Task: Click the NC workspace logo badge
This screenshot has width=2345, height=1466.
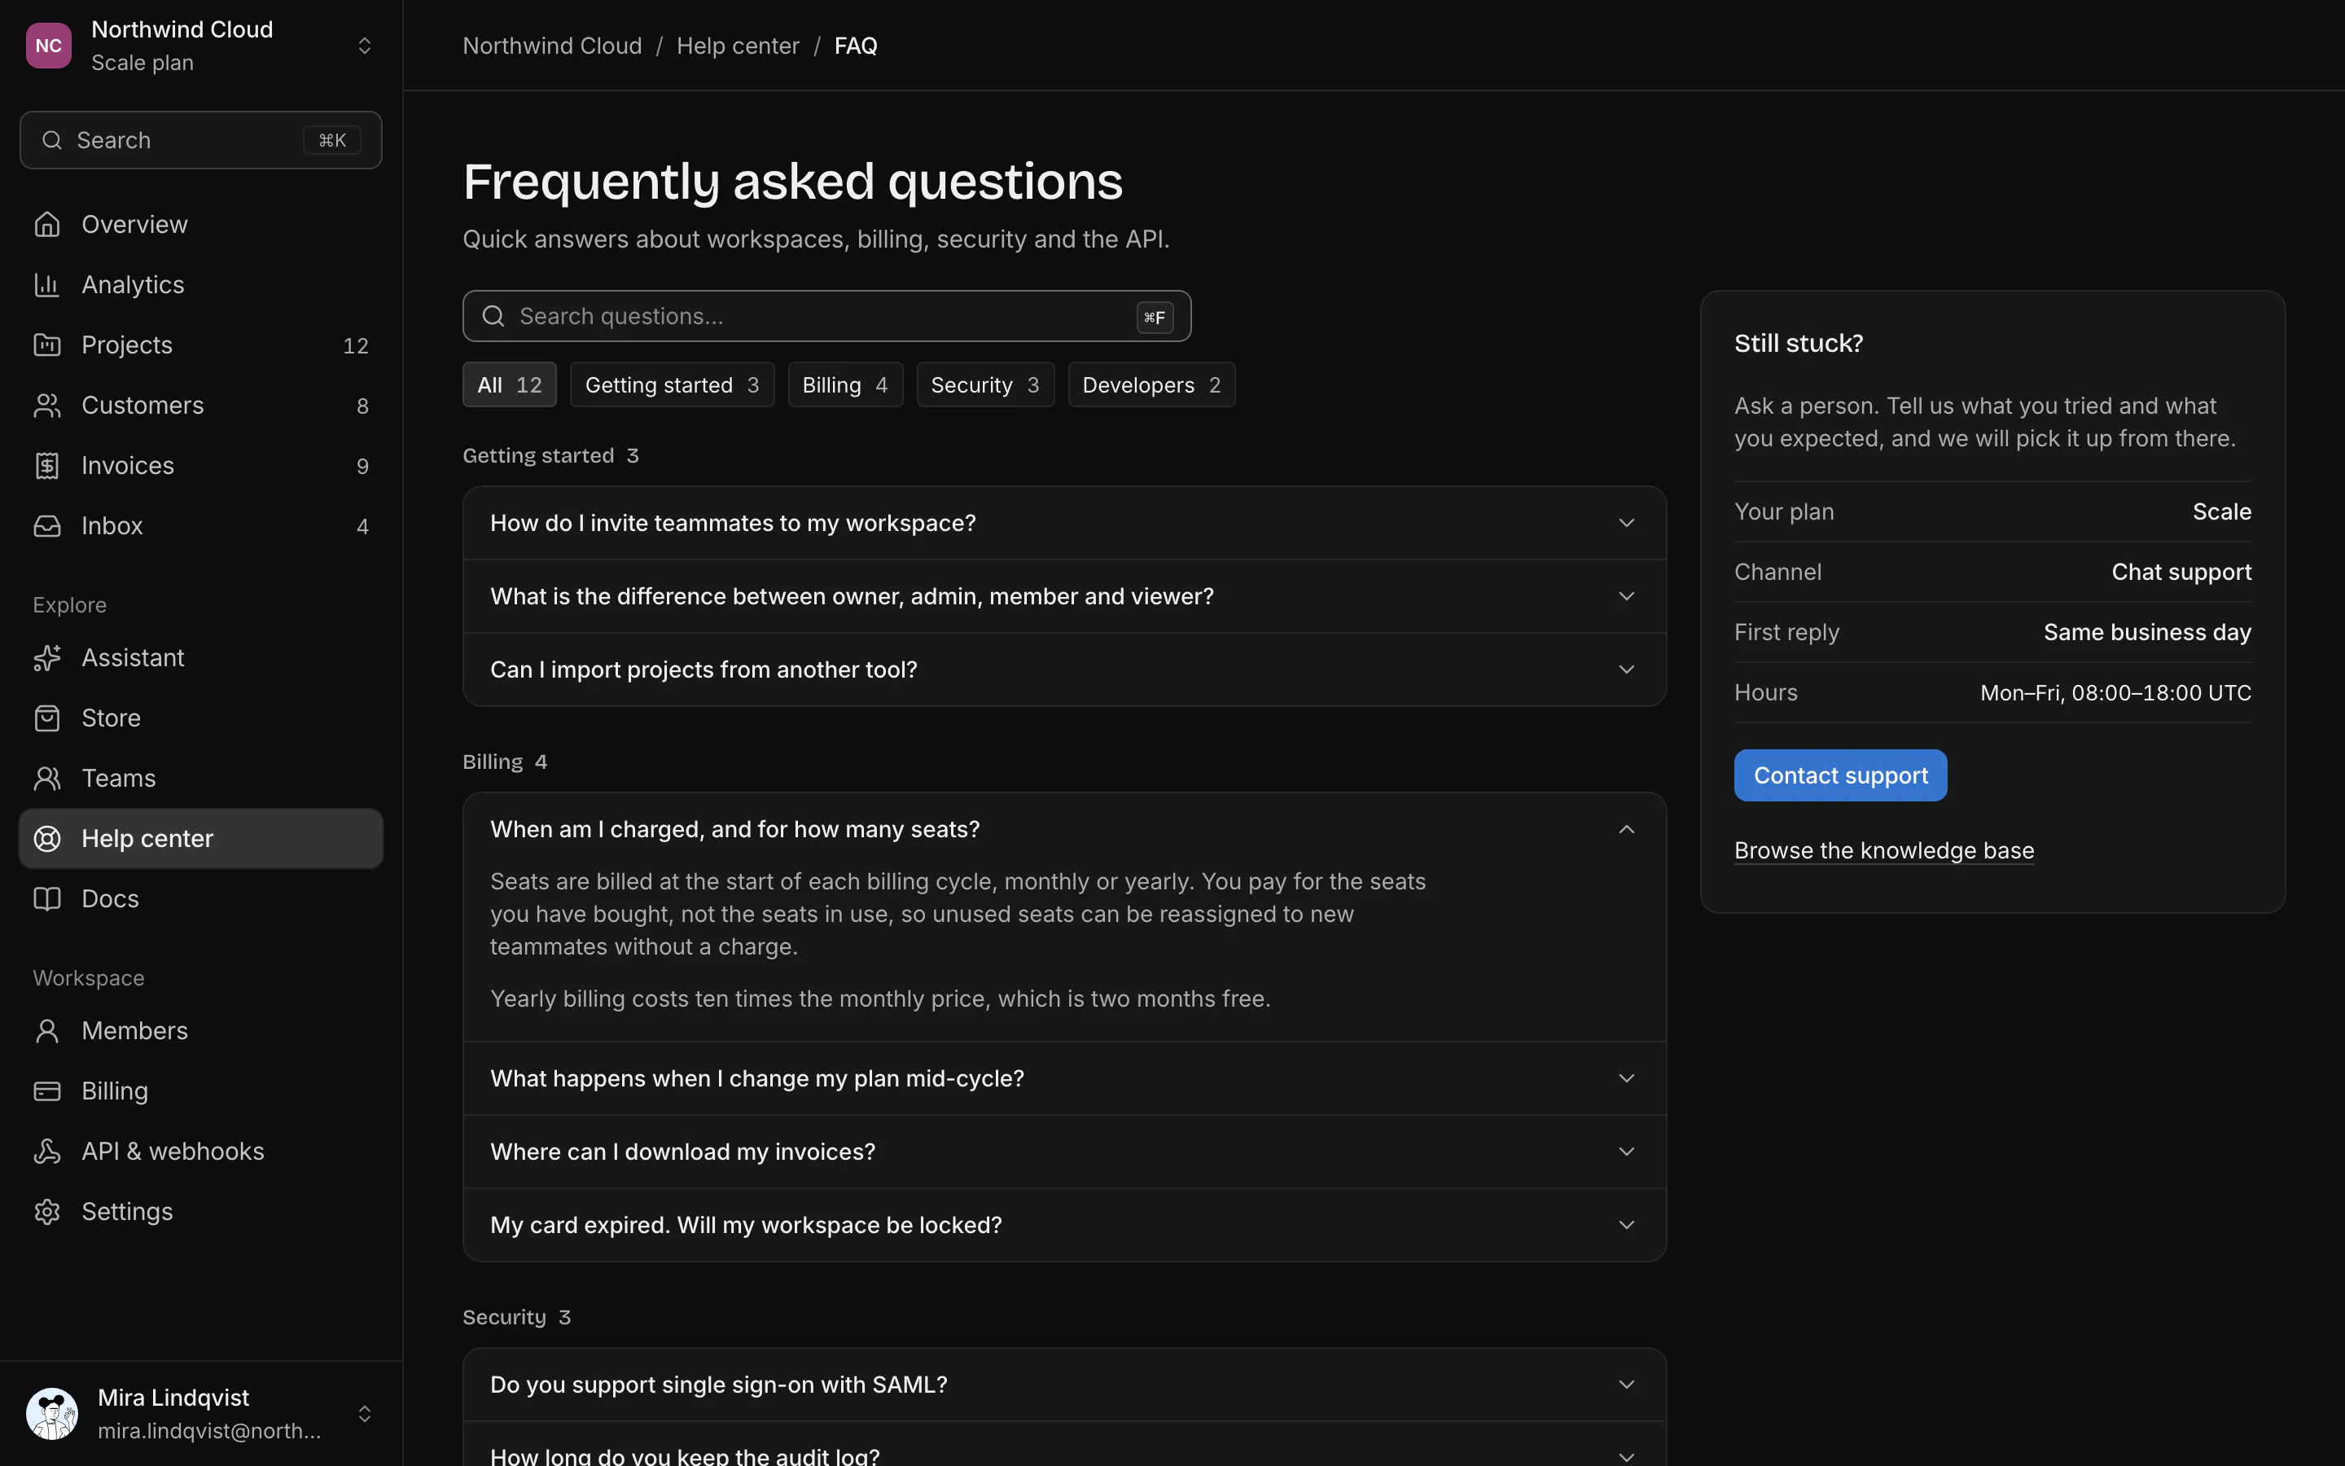Action: (x=49, y=46)
